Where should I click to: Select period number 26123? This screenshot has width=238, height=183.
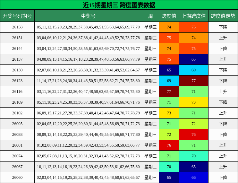(x=17, y=81)
